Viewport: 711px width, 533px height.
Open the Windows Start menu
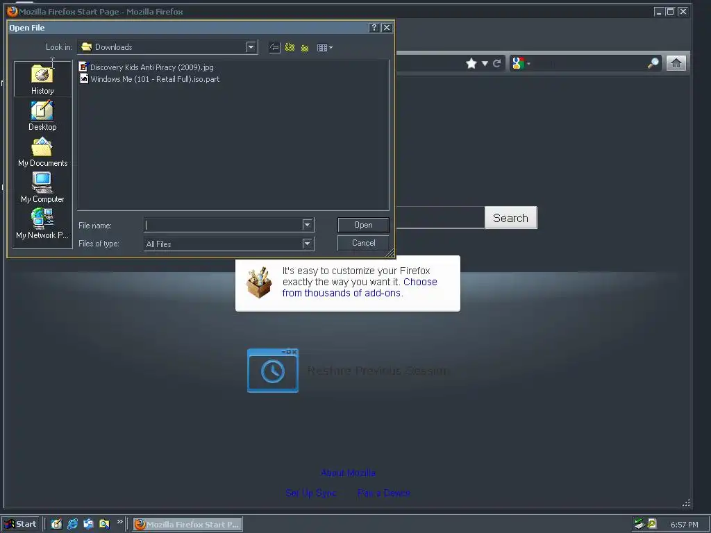click(x=21, y=525)
